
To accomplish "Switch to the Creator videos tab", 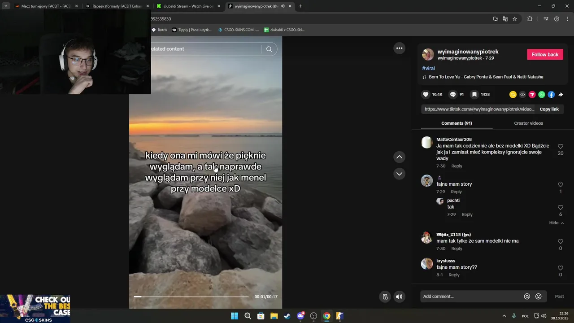I will tap(528, 123).
